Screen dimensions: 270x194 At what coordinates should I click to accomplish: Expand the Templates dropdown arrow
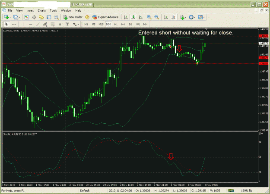tap(204, 17)
